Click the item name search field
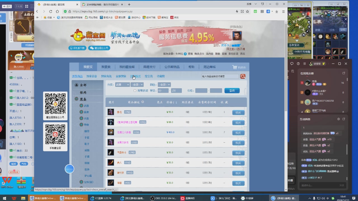The width and height of the screenshot is (358, 201). (220, 76)
